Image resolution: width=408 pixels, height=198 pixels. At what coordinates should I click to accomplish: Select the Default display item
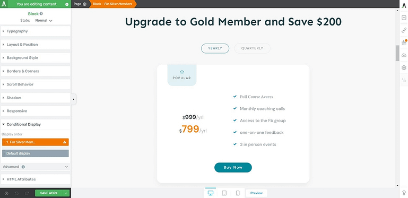[x=36, y=153]
